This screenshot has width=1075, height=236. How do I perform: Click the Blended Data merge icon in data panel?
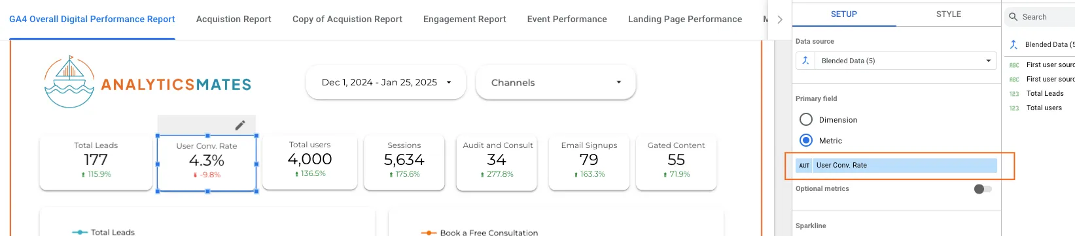(1013, 44)
